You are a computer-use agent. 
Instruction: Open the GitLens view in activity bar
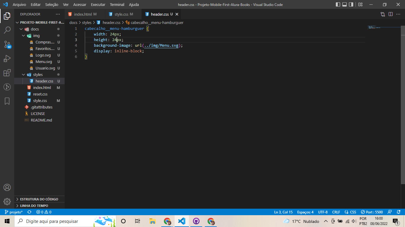(x=7, y=87)
